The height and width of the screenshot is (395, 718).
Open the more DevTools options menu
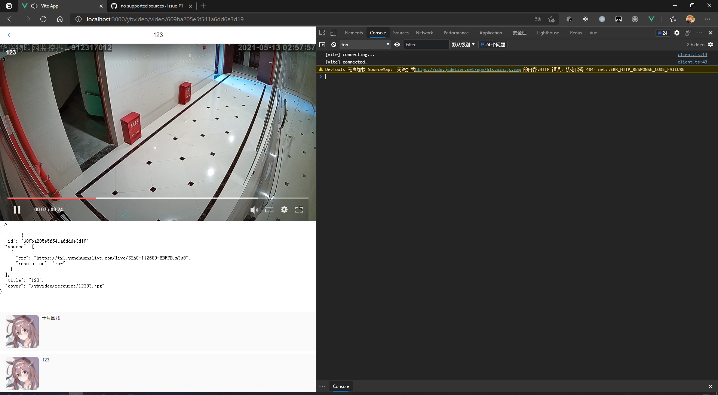[699, 33]
